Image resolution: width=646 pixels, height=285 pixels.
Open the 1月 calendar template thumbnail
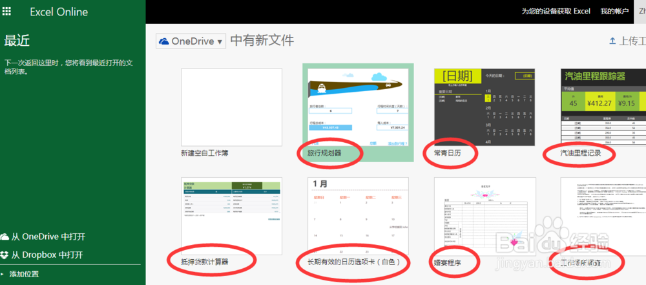click(358, 216)
